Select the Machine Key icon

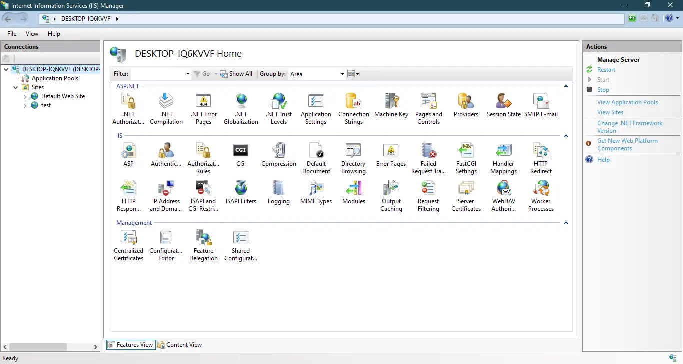[391, 105]
